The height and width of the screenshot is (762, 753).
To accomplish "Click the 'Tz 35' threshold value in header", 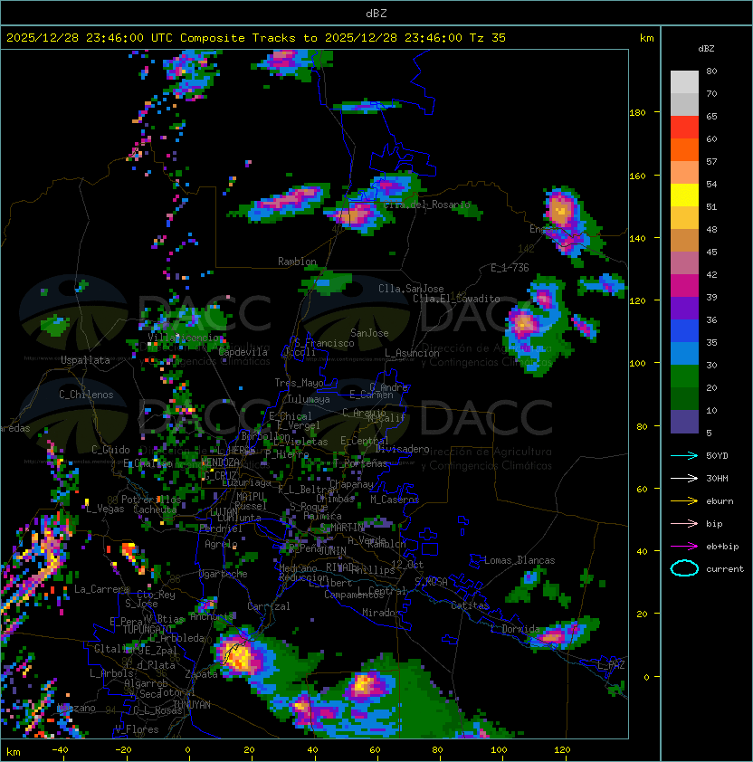I will point(488,38).
